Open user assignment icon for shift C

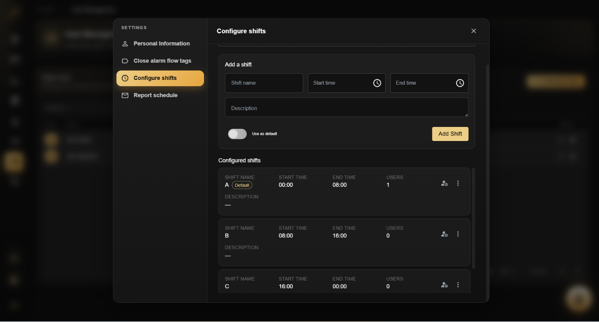pyautogui.click(x=444, y=285)
